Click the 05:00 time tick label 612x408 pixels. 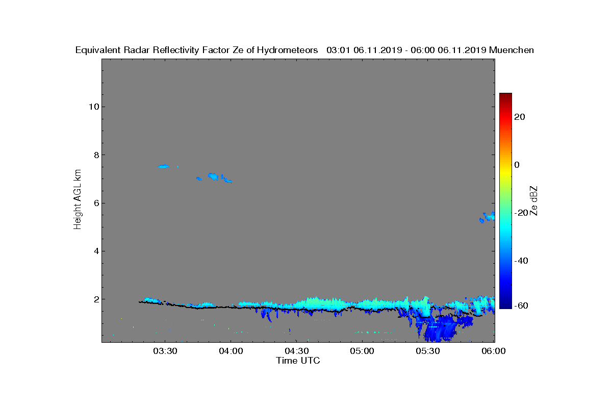pos(363,351)
